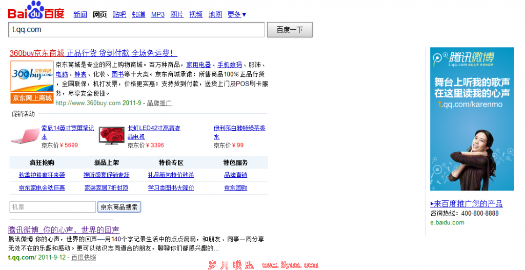525x270 pixels.
Task: Click the 品牌推广 link
Action: (159, 103)
